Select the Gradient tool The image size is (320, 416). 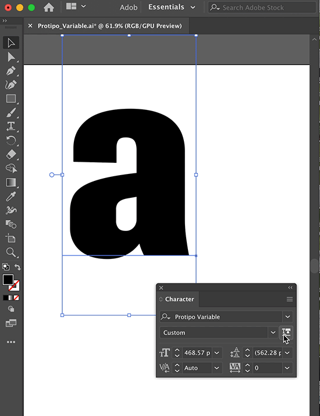pos(11,182)
